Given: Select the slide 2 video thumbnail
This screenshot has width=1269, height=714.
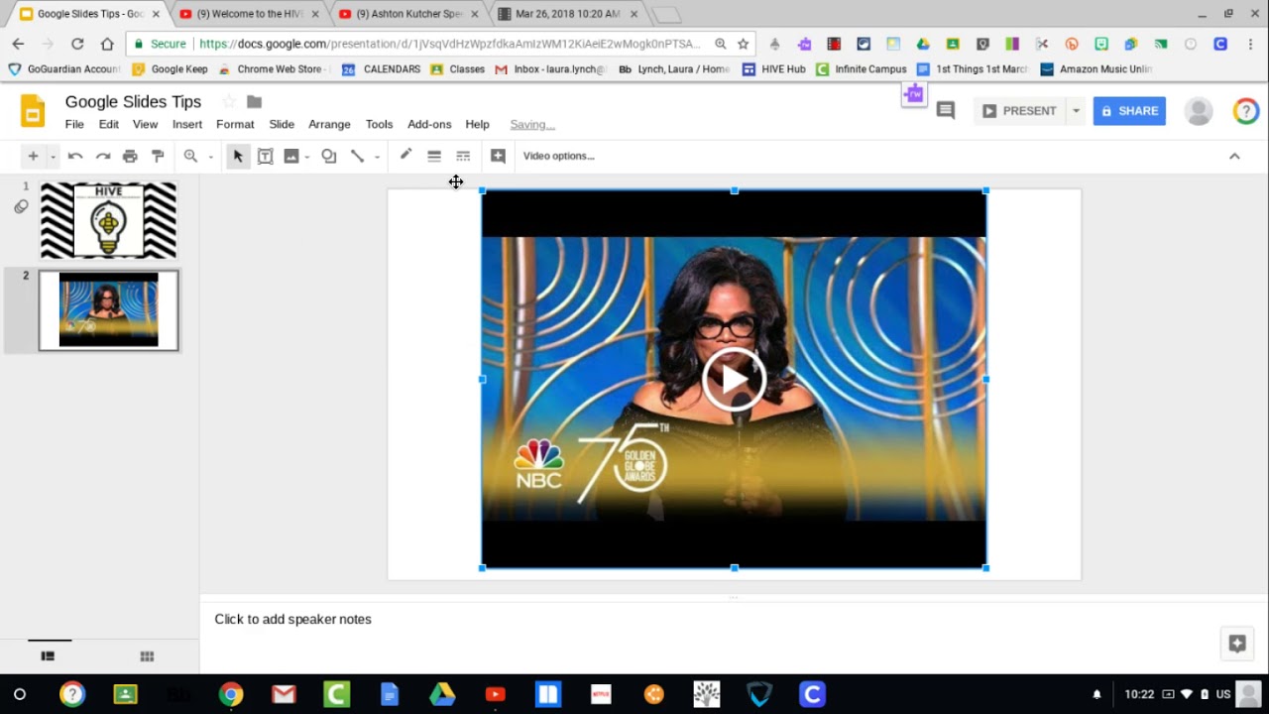Looking at the screenshot, I should (108, 309).
